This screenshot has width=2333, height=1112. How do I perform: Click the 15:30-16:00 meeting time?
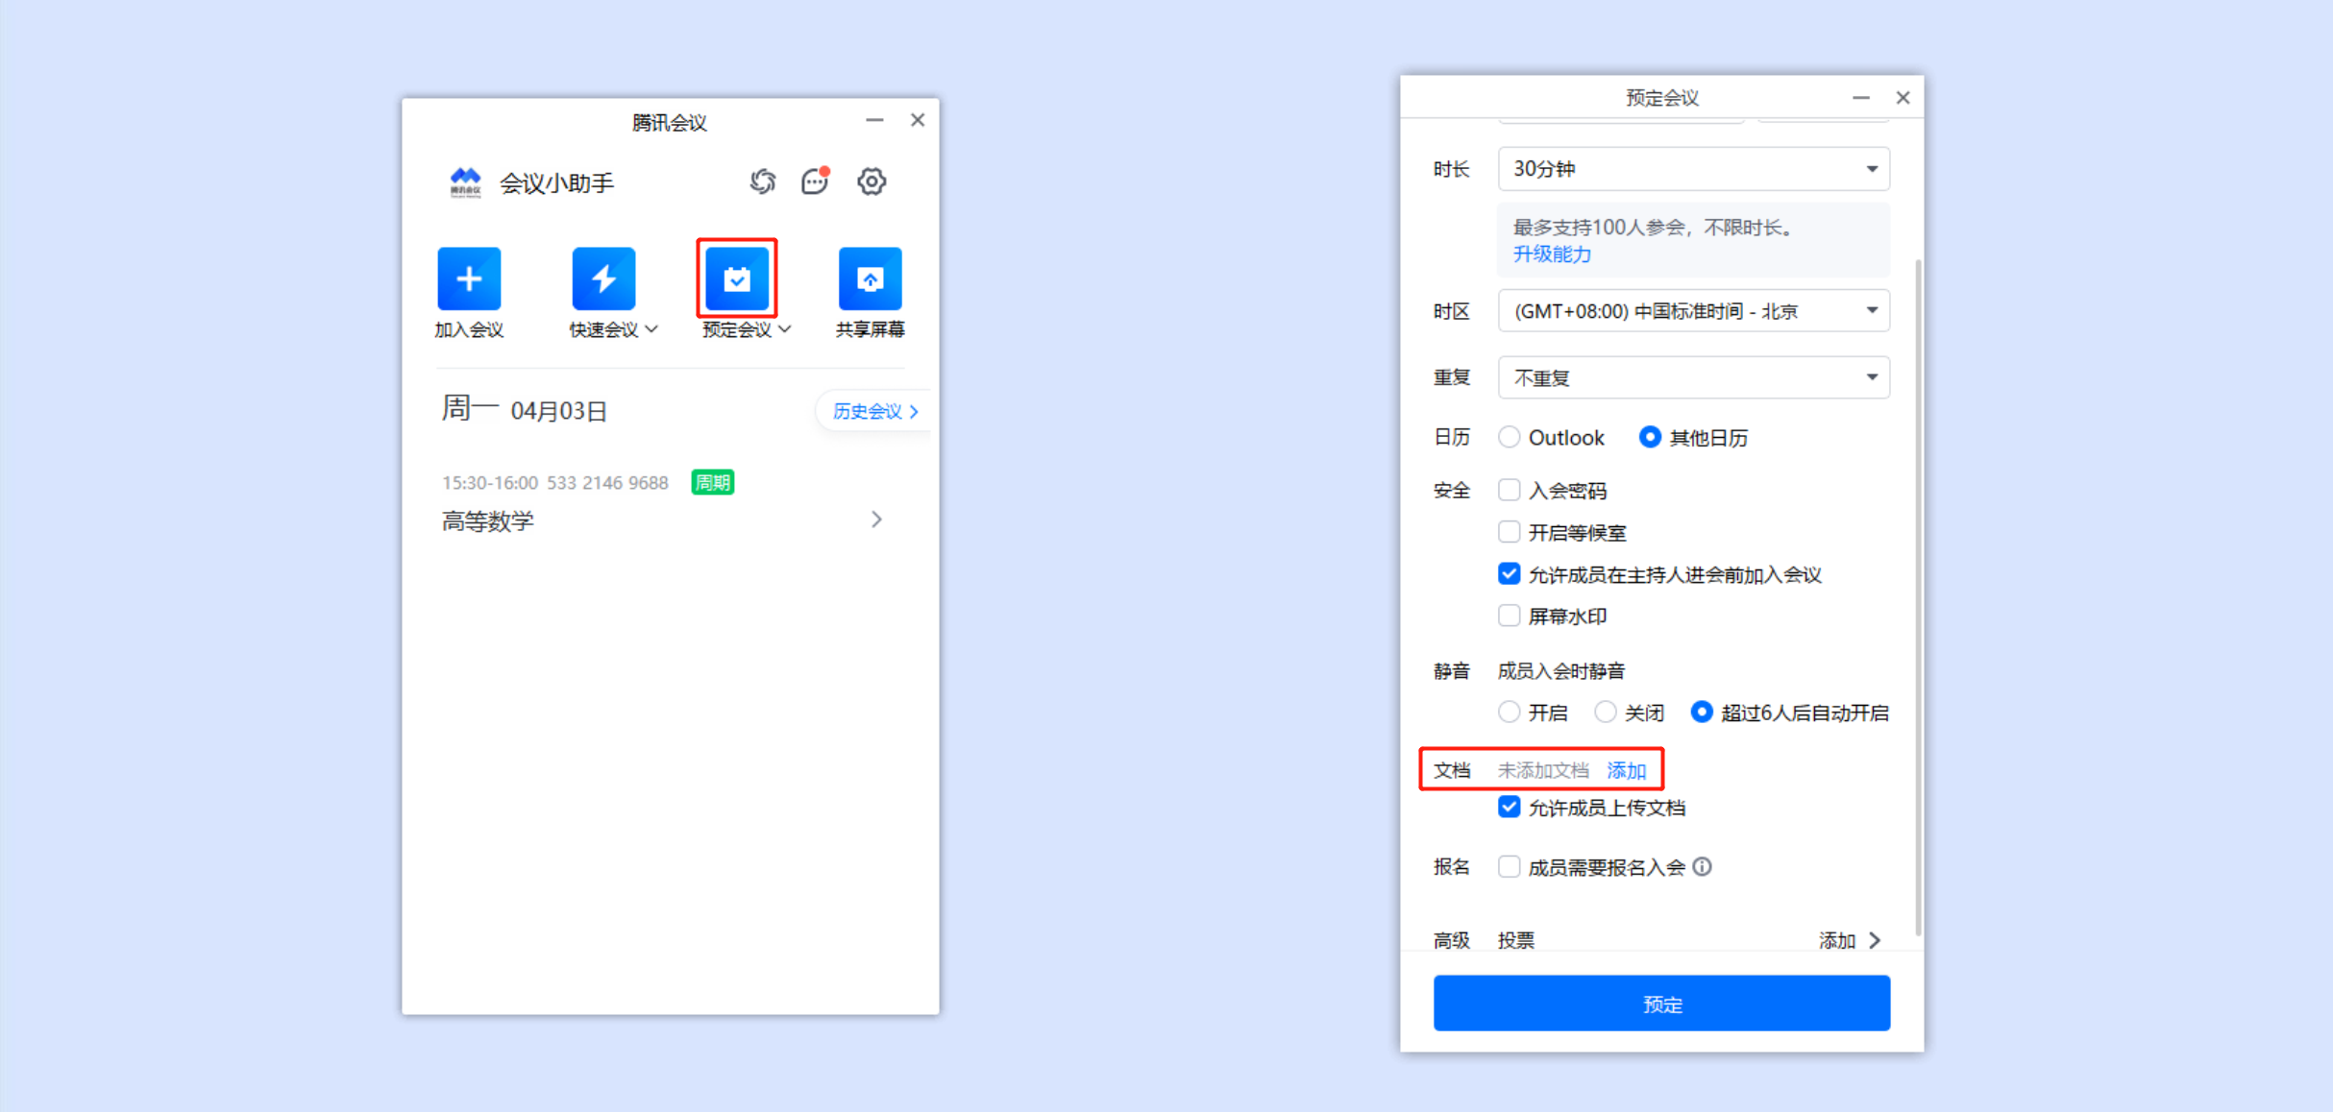[x=490, y=483]
